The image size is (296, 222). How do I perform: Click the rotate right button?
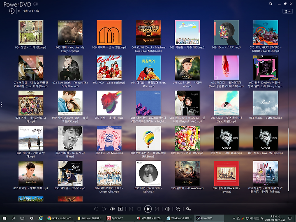coord(104,209)
